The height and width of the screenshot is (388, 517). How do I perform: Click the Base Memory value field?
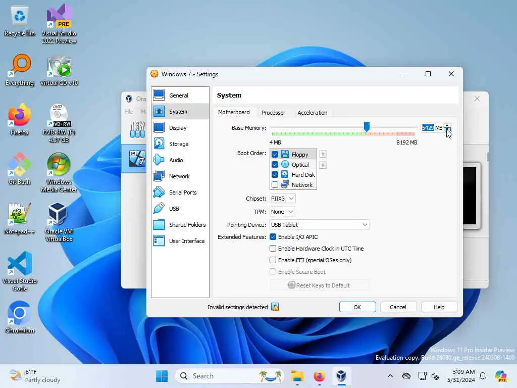coord(432,128)
